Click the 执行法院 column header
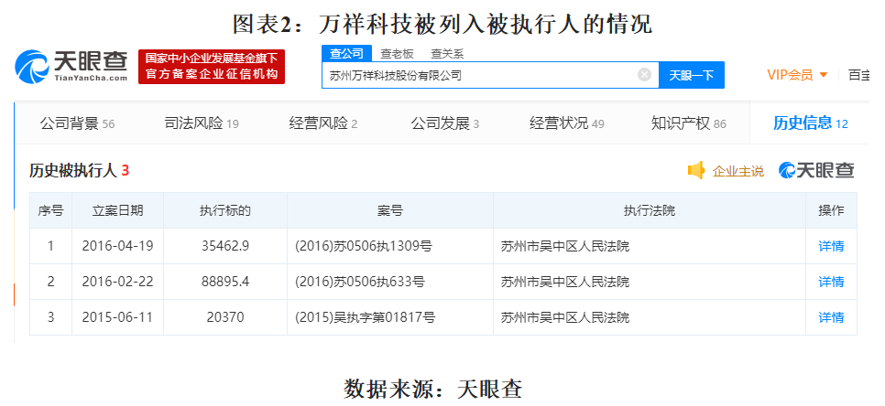Screen dimensions: 885x406 point(649,210)
